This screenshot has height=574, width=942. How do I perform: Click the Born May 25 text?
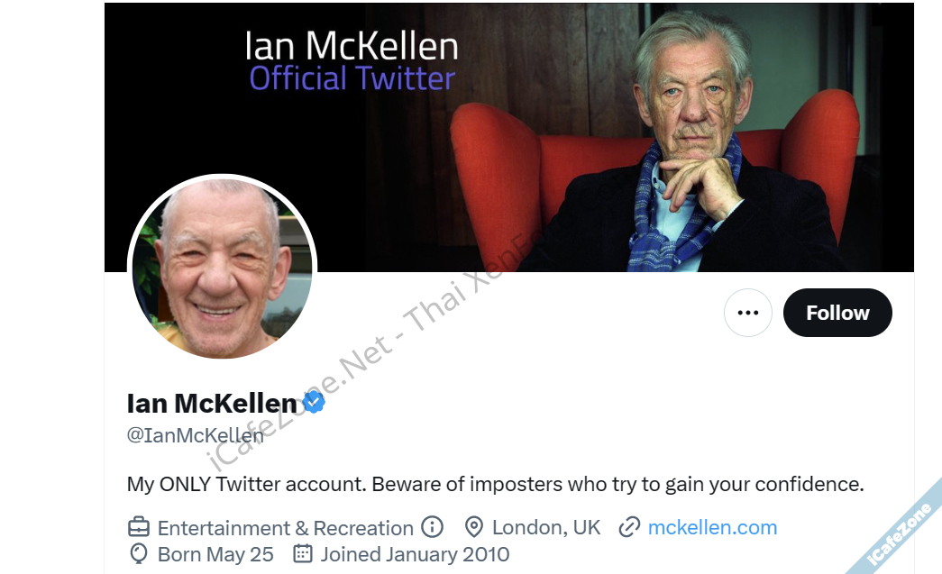(x=215, y=554)
